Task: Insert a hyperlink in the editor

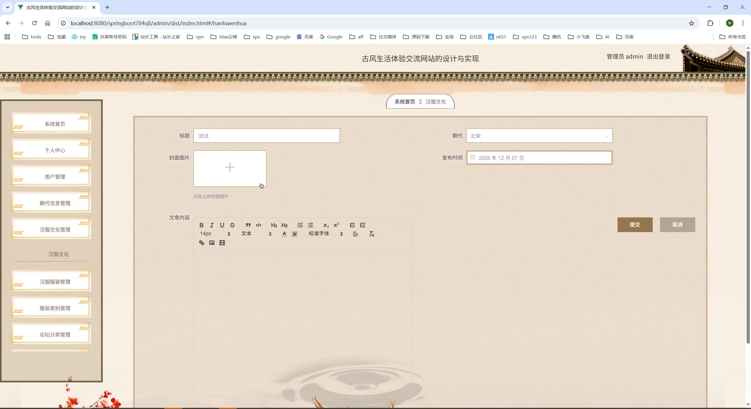Action: tap(201, 243)
